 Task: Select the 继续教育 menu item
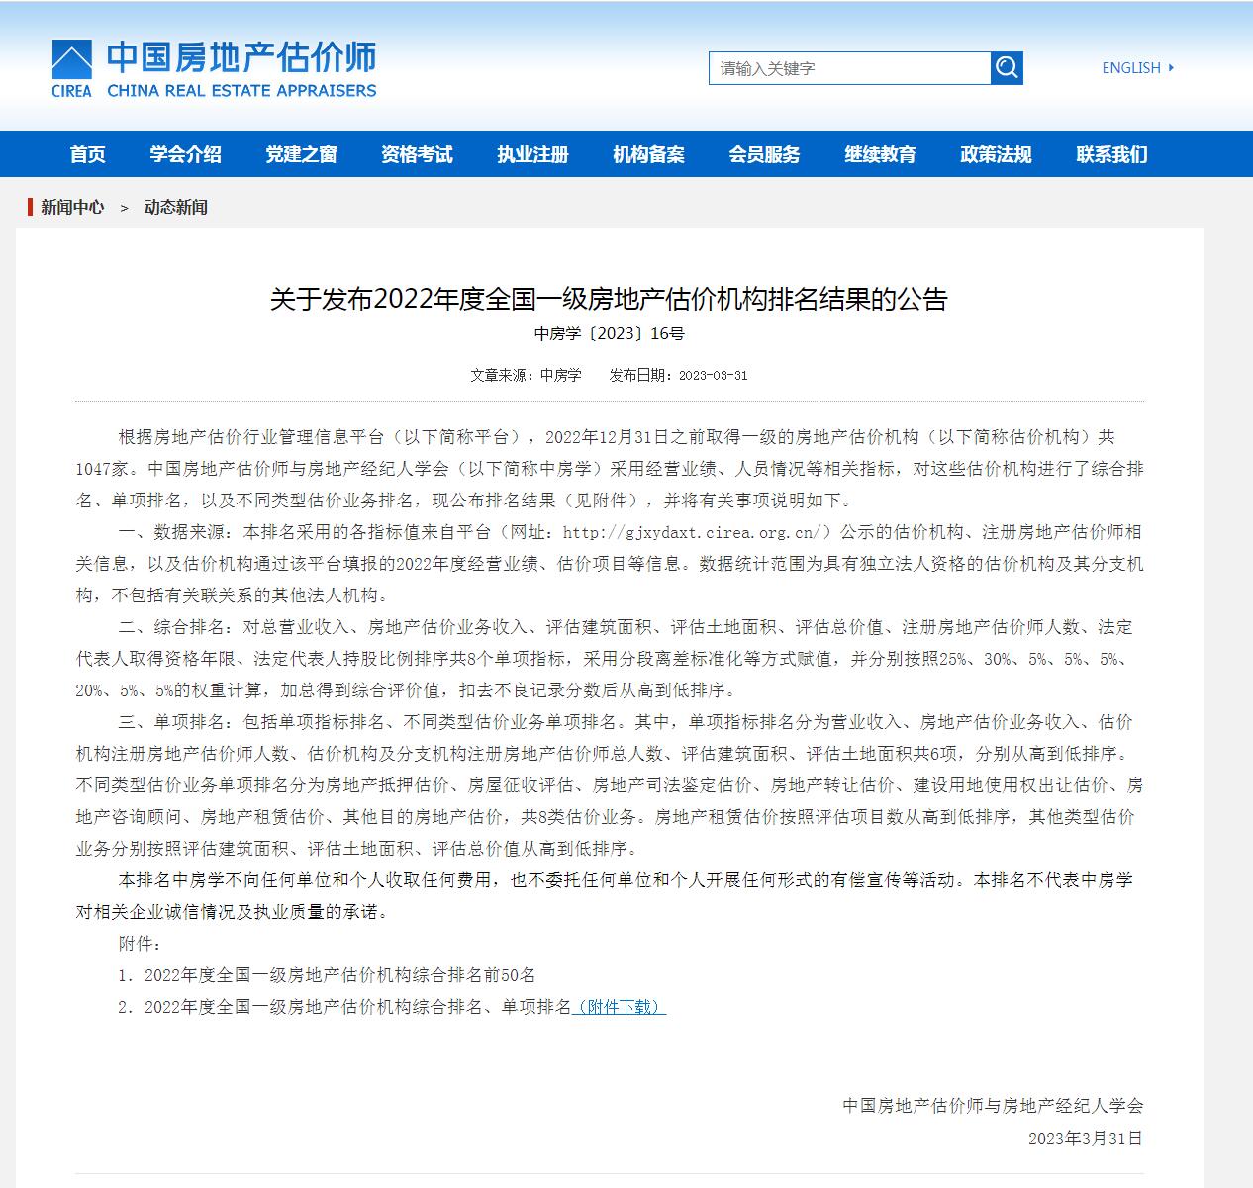(x=880, y=154)
